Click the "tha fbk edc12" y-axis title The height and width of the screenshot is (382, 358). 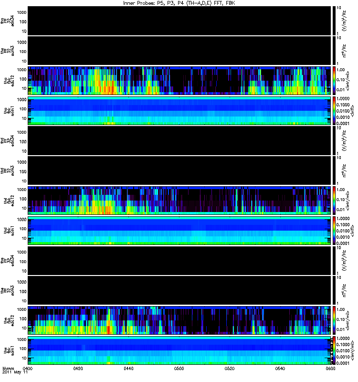pos(9,80)
